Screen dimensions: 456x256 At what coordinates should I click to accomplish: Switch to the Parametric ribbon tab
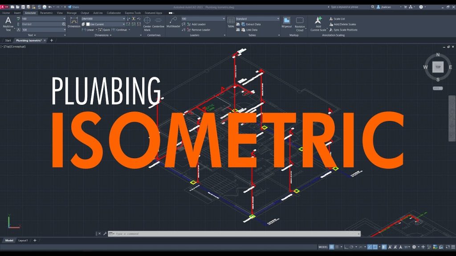coord(46,13)
